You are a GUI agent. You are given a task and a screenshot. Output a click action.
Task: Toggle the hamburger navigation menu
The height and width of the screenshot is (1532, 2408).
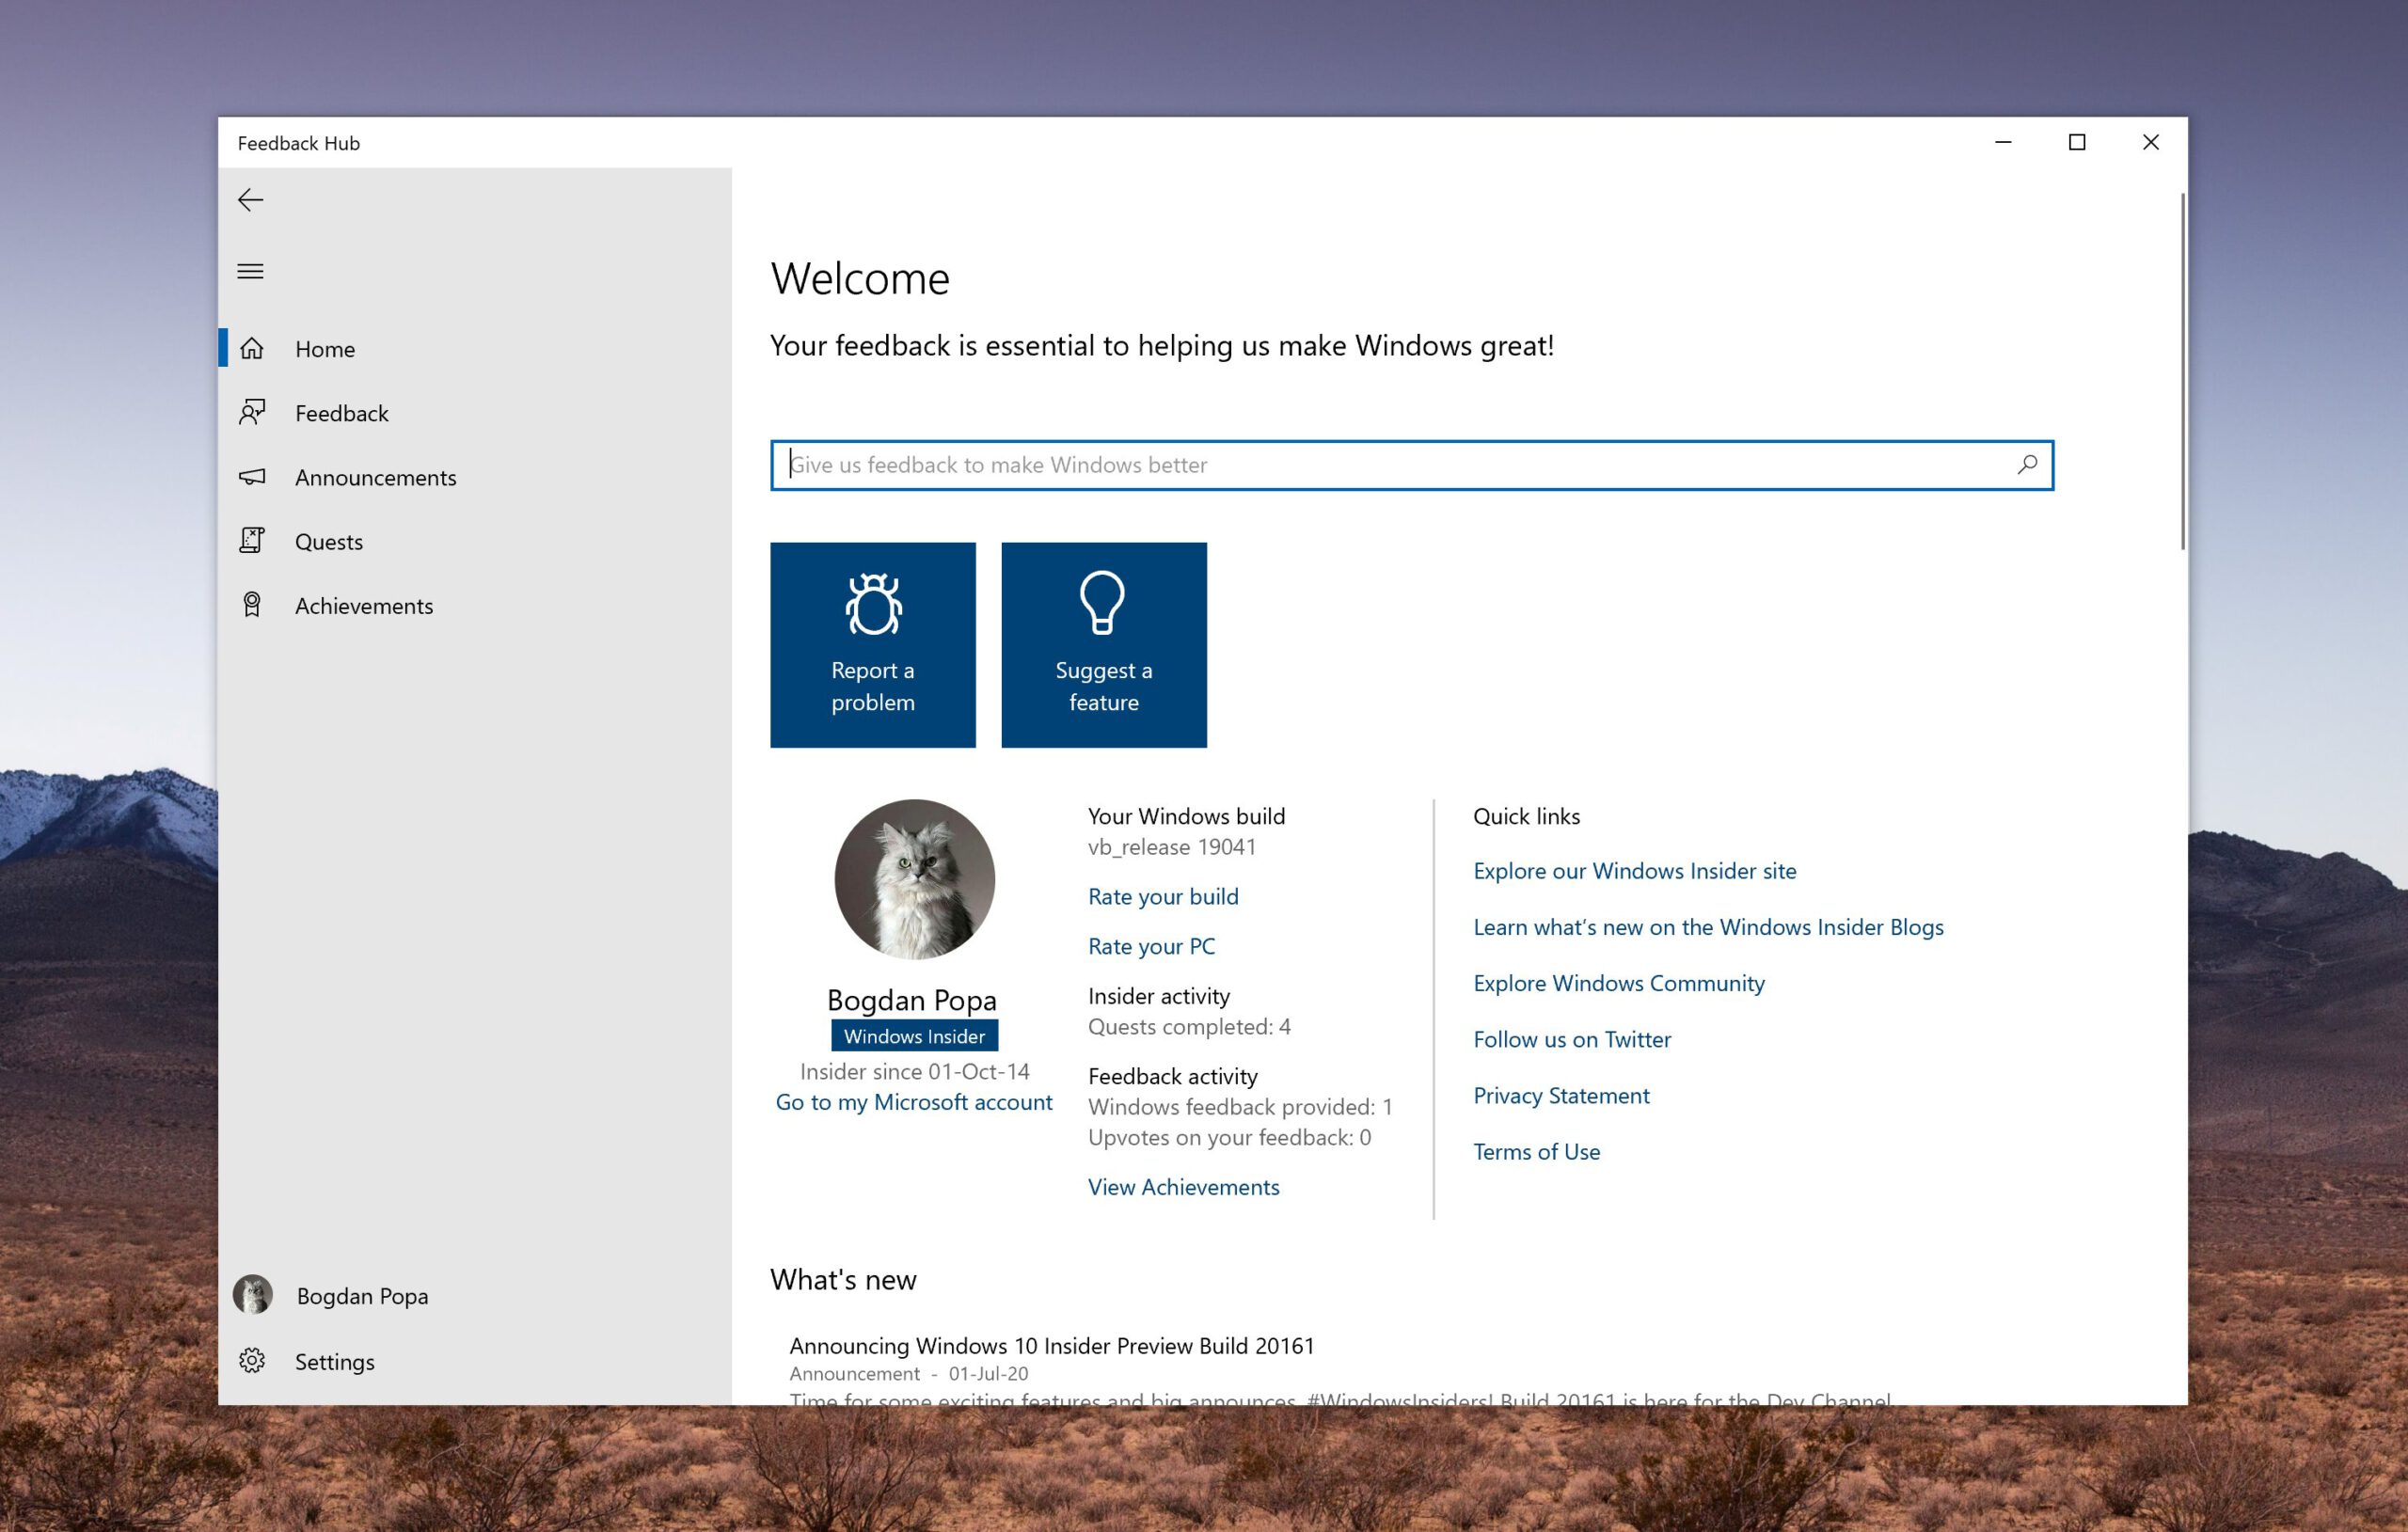tap(250, 271)
